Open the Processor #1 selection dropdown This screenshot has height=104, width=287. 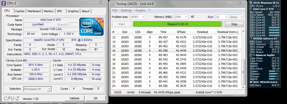coord(37,89)
